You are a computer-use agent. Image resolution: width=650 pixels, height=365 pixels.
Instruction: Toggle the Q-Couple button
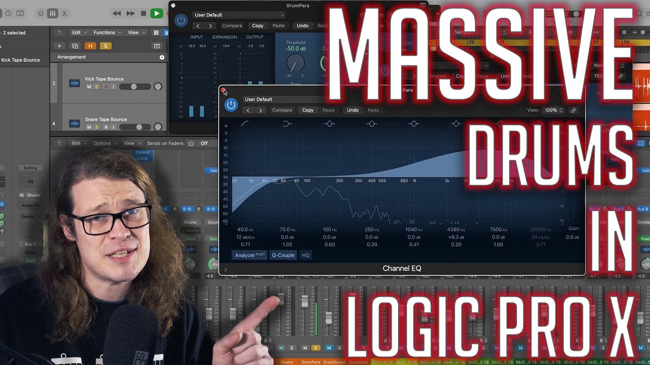click(x=283, y=255)
